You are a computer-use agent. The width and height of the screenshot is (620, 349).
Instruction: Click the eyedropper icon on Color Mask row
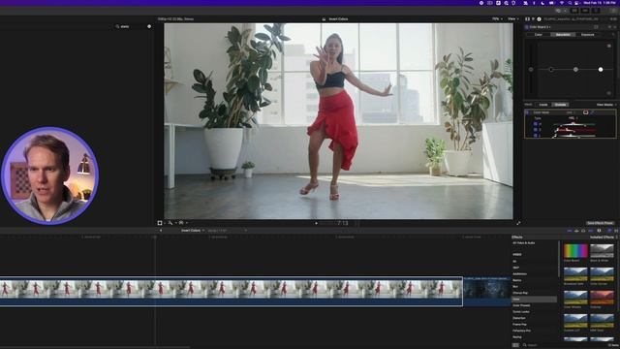point(592,112)
